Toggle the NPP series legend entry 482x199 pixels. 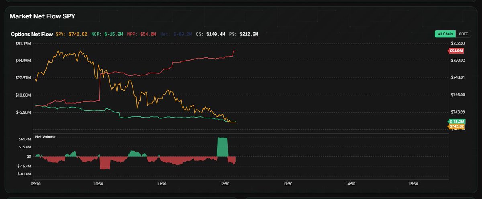tap(141, 35)
